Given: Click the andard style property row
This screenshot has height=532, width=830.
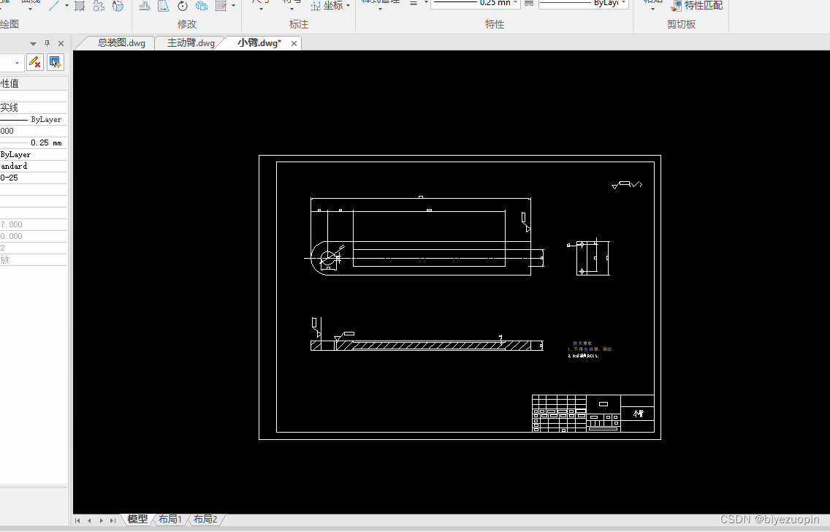Looking at the screenshot, I should pos(34,166).
